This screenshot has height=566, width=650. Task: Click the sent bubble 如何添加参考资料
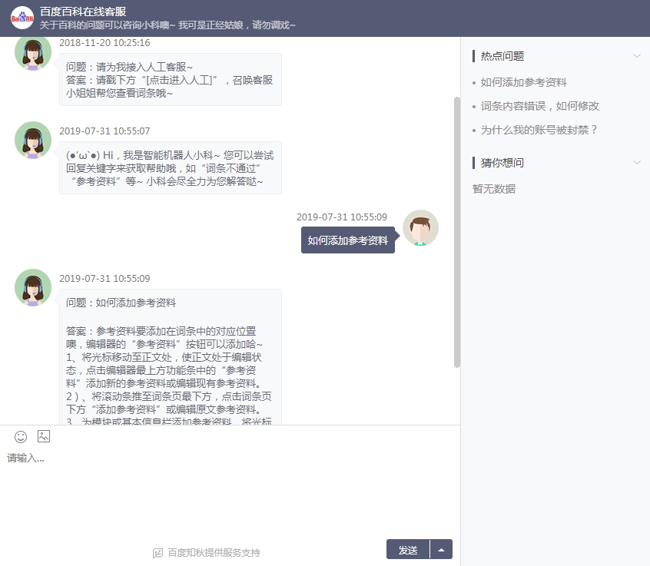348,240
